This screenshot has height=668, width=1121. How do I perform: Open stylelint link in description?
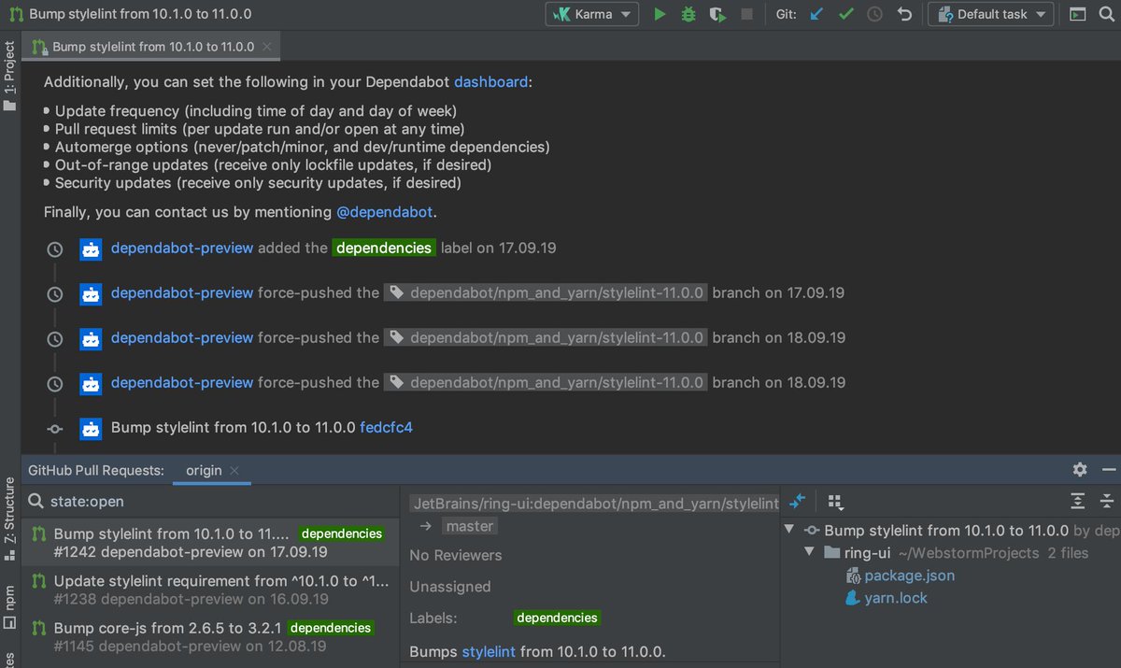click(490, 651)
